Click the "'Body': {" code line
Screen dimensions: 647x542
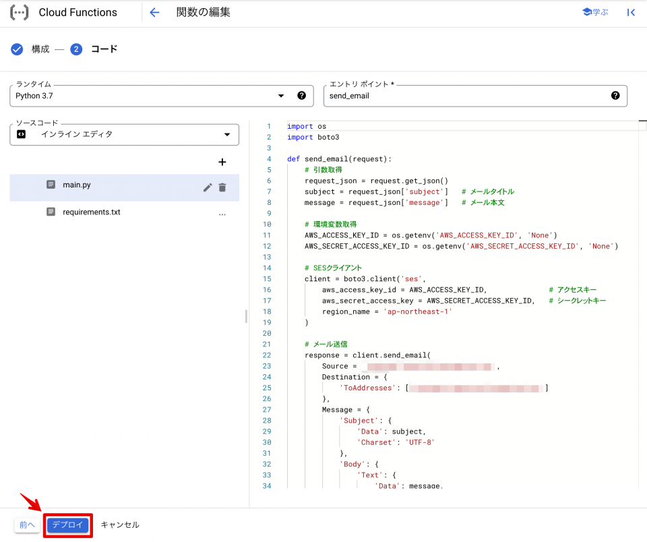pos(359,464)
